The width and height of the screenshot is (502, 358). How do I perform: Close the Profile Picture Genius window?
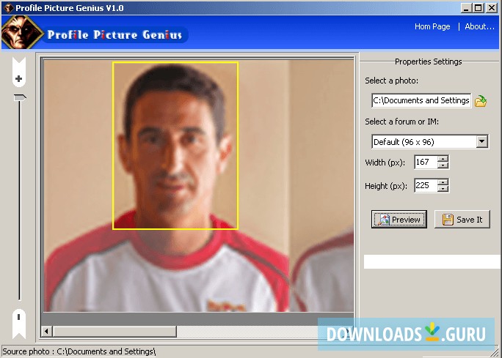(x=492, y=7)
